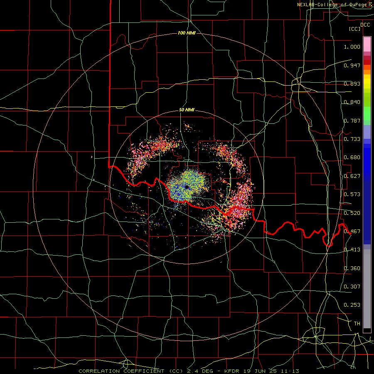Select the DCC label above the legend
This screenshot has width=374, height=374.
coord(365,25)
